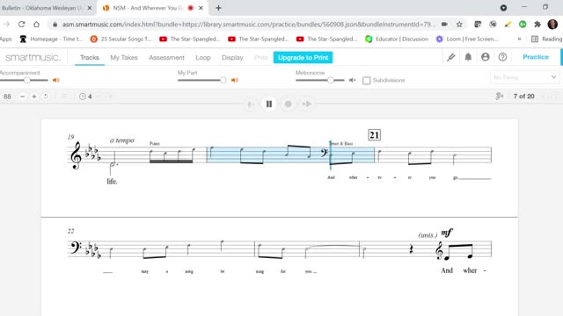Click the Upgrade to Print button
This screenshot has width=563, height=316.
point(303,57)
